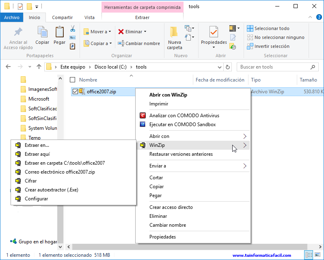Image resolution: width=324 pixels, height=260 pixels.
Task: Click the Buscar en tools search field
Action: [x=277, y=67]
